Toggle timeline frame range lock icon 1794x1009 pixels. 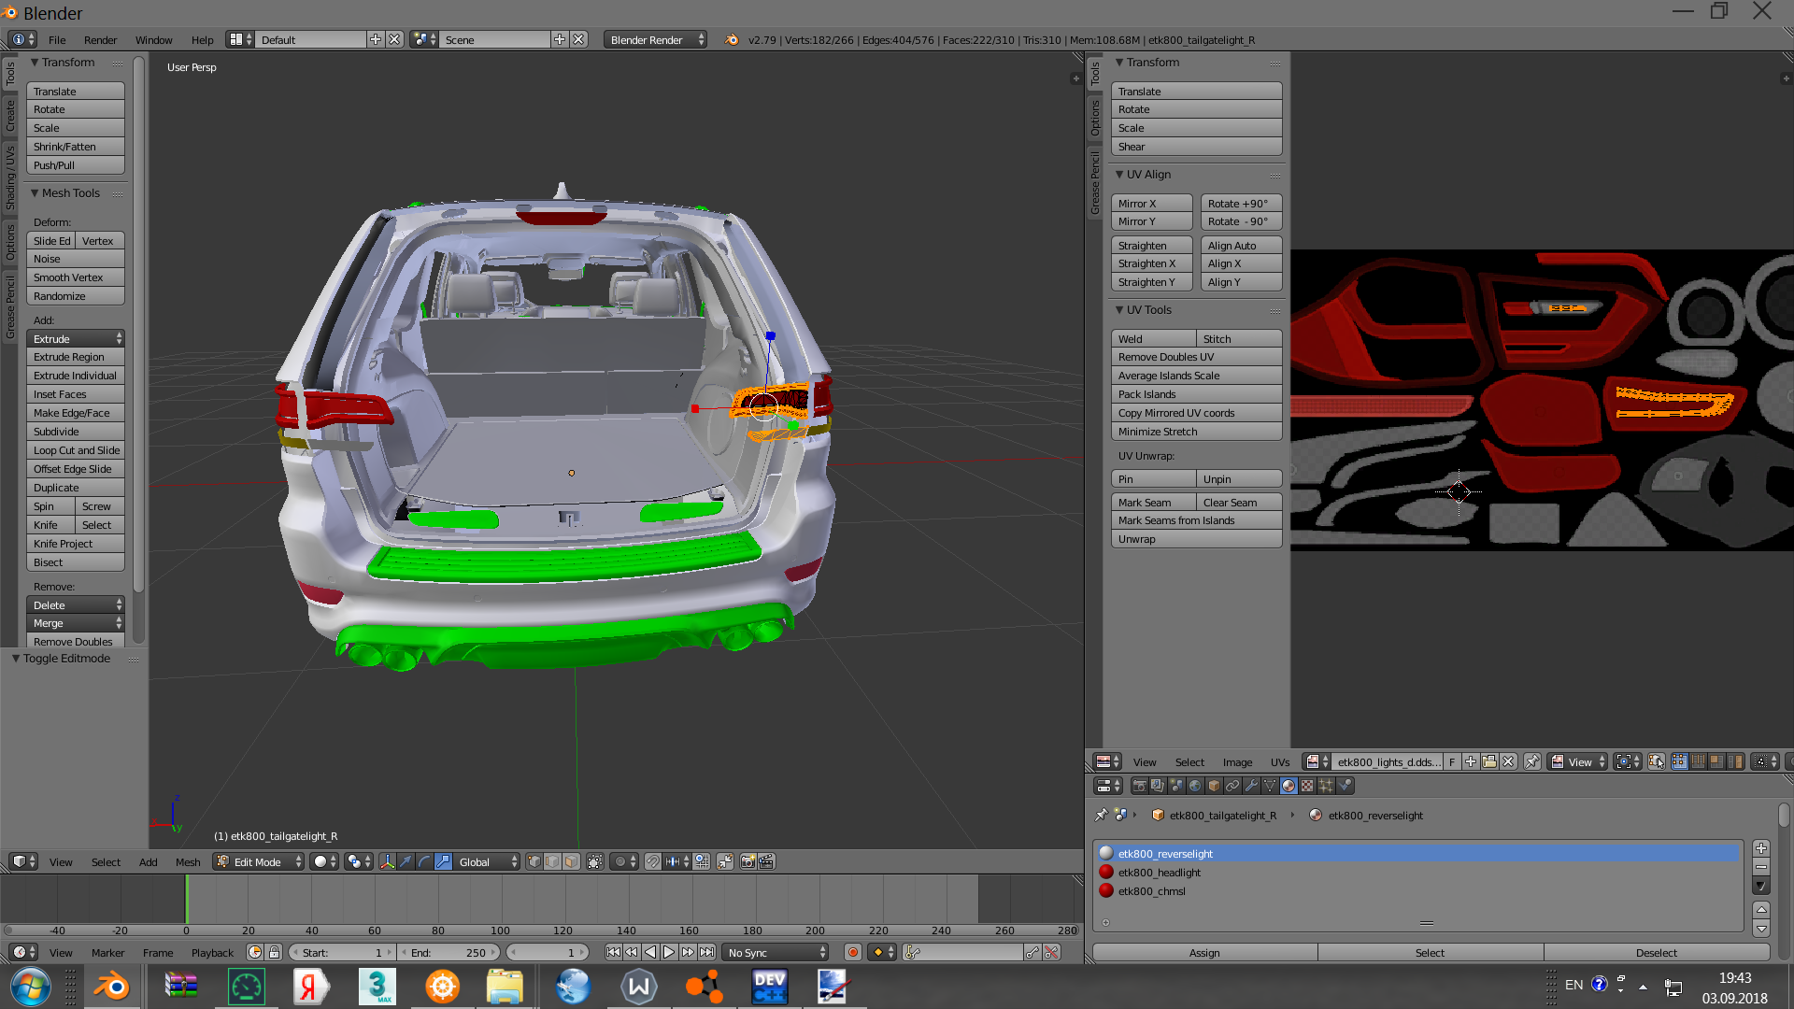274,952
